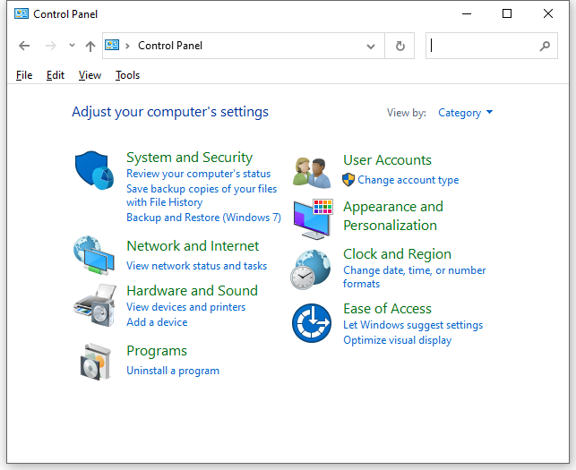This screenshot has width=576, height=470.
Task: Click the Control Panel title bar icon
Action: point(21,14)
